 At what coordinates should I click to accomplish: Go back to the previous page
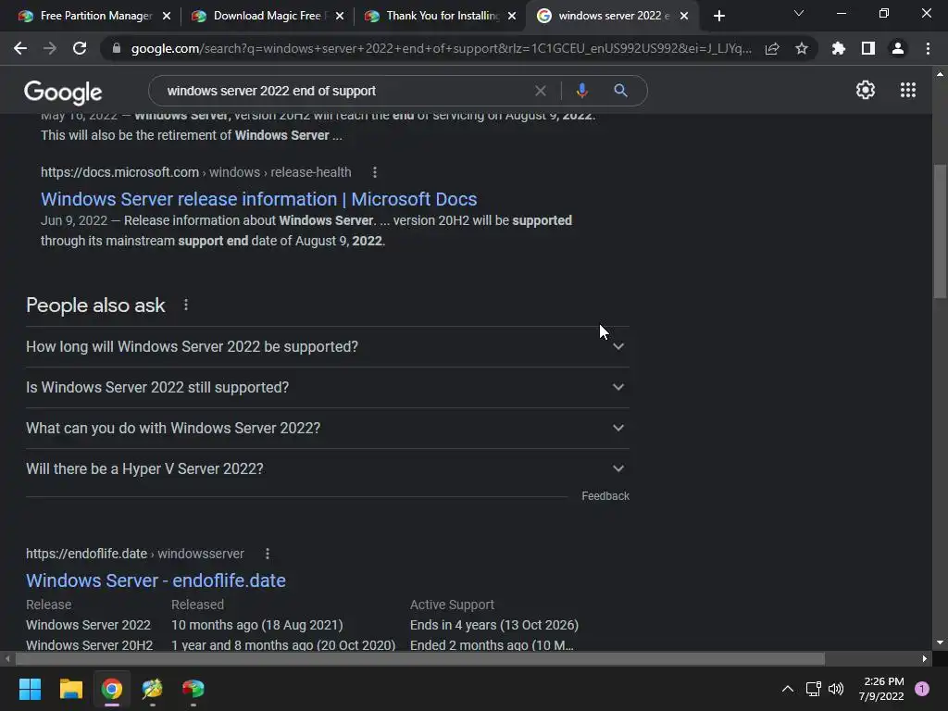point(20,48)
